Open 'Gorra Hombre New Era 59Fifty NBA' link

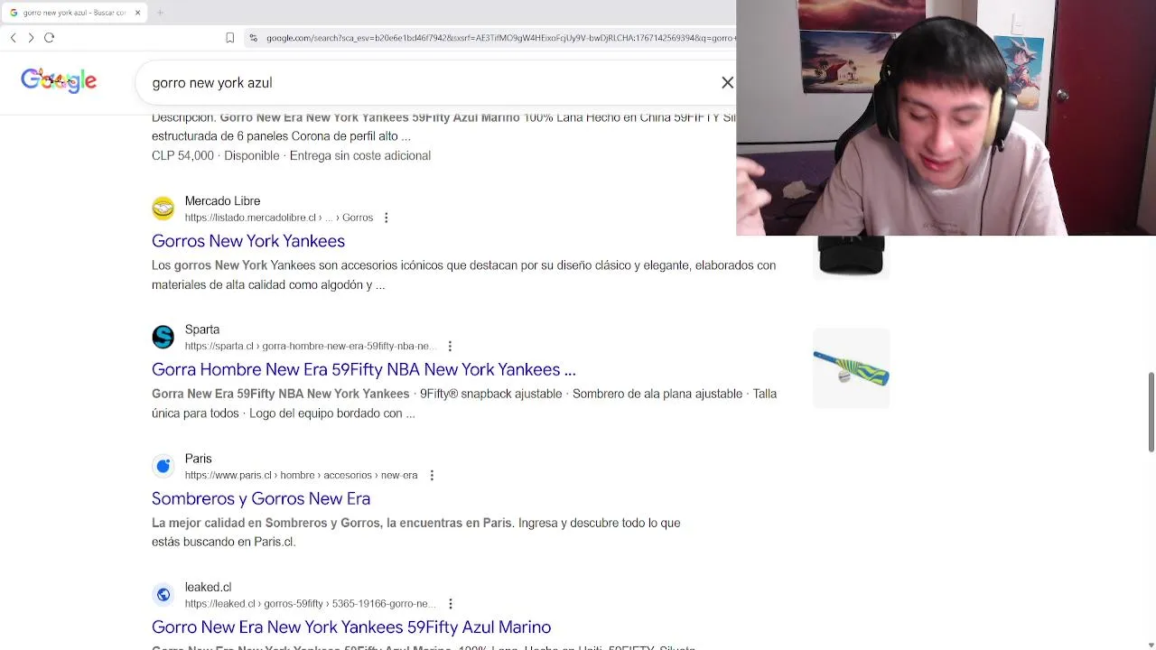(x=363, y=369)
